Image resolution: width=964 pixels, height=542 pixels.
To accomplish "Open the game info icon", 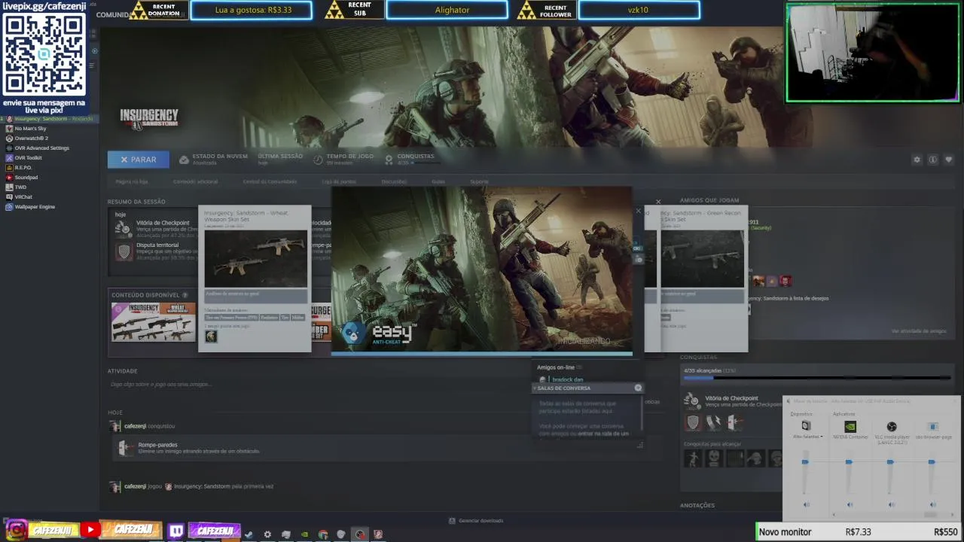I will coord(932,160).
